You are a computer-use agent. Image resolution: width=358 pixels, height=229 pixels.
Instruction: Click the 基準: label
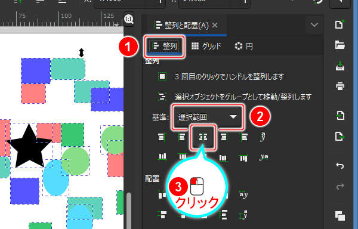point(161,117)
